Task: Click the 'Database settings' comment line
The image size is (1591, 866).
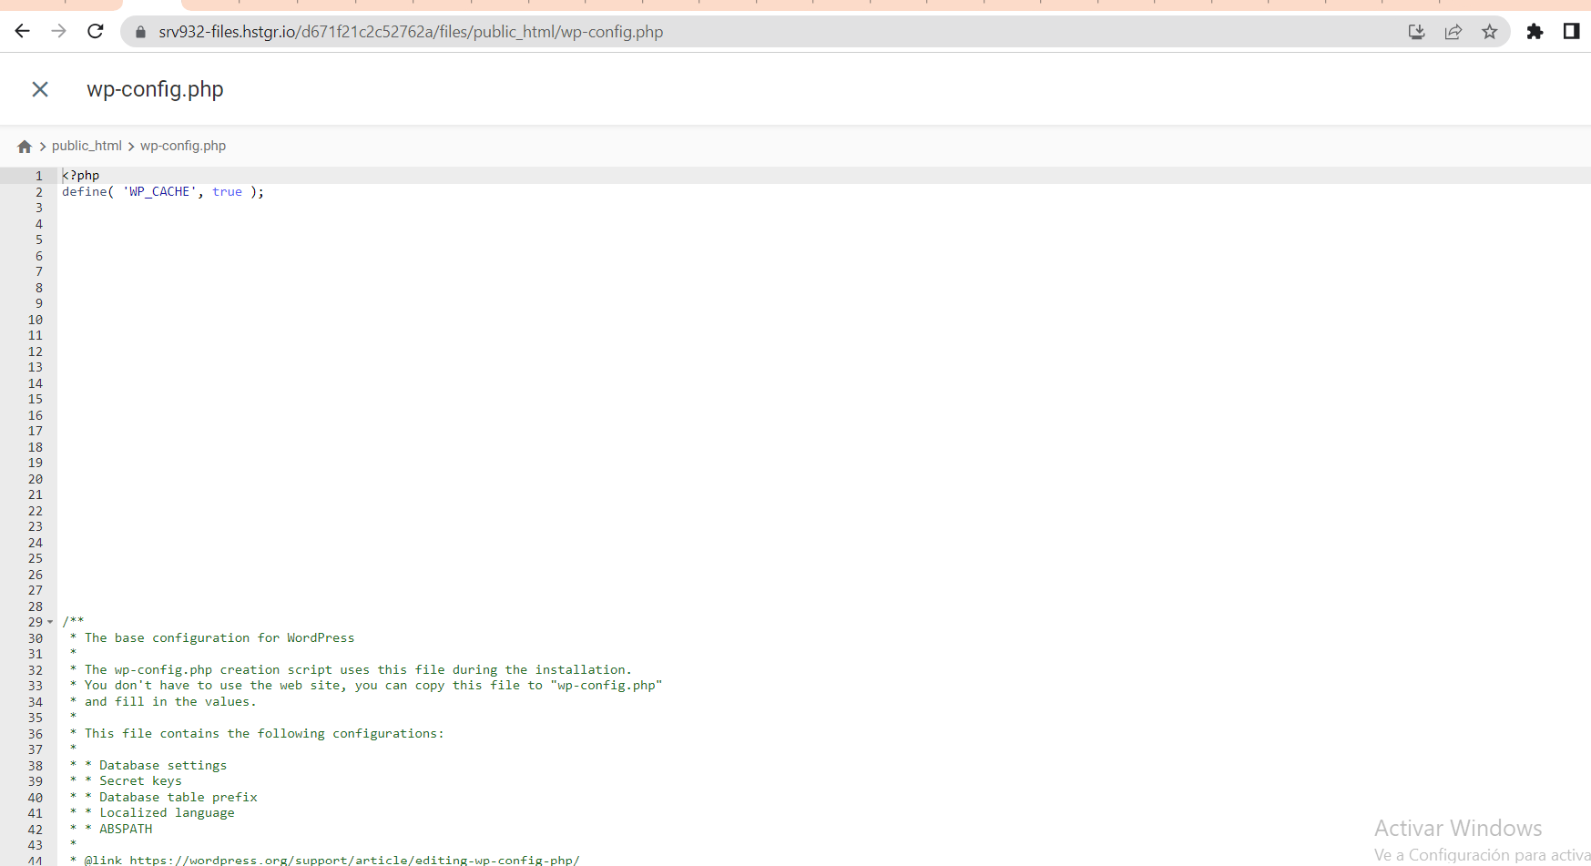Action: [x=163, y=766]
